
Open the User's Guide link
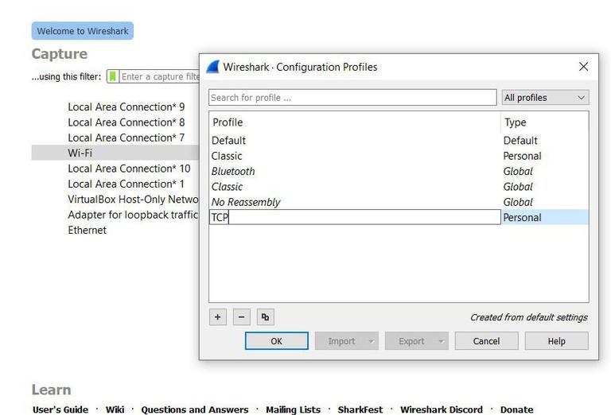coord(60,409)
